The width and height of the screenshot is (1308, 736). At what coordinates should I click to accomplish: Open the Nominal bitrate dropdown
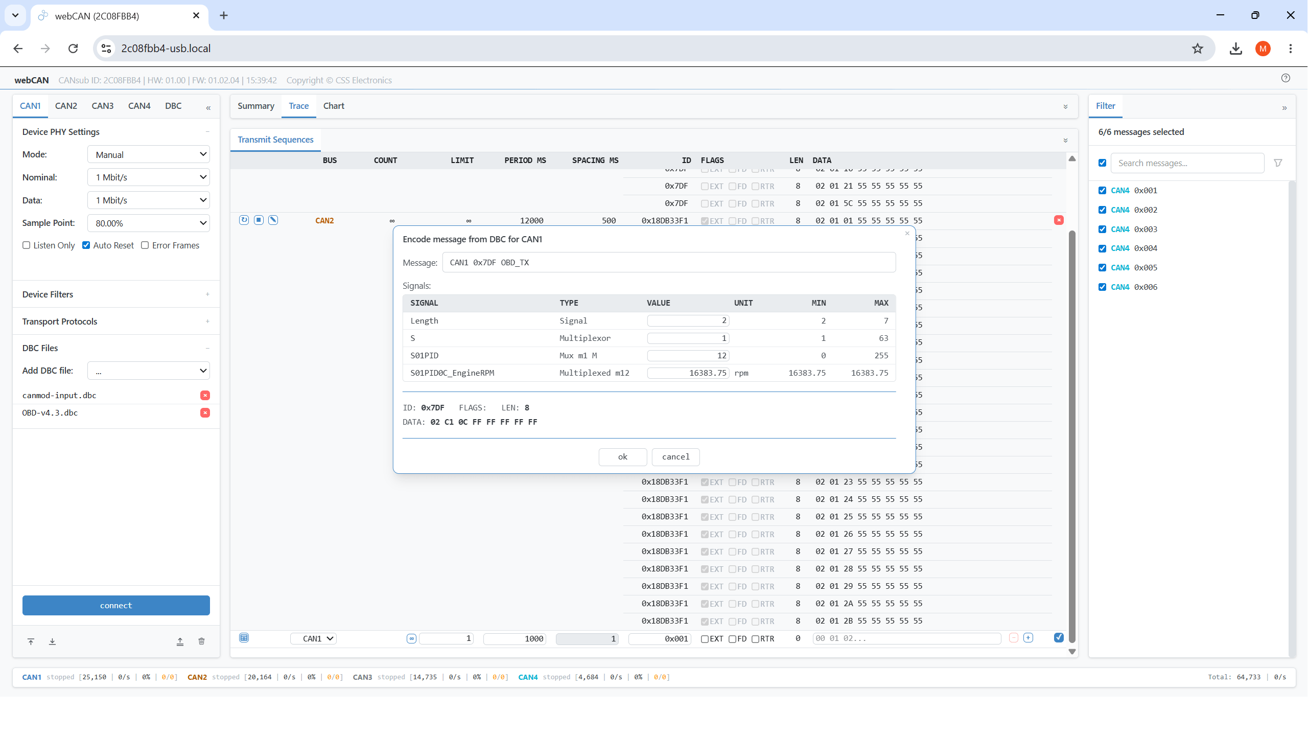(x=149, y=177)
